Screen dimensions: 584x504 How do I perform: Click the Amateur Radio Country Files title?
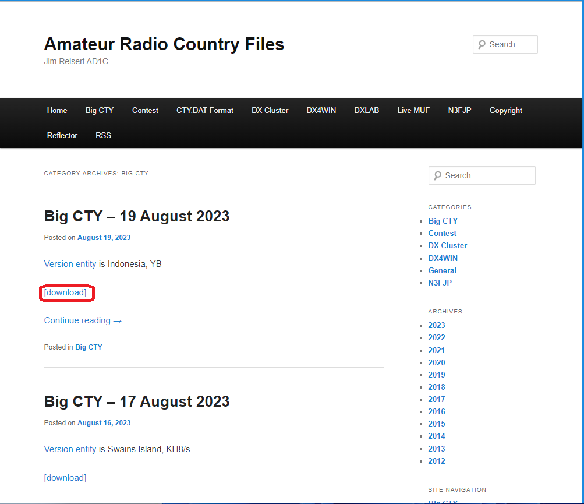coord(164,44)
